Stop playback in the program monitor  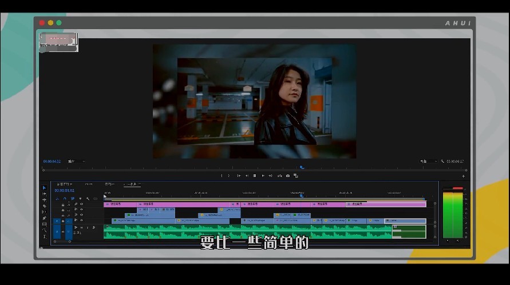255,175
